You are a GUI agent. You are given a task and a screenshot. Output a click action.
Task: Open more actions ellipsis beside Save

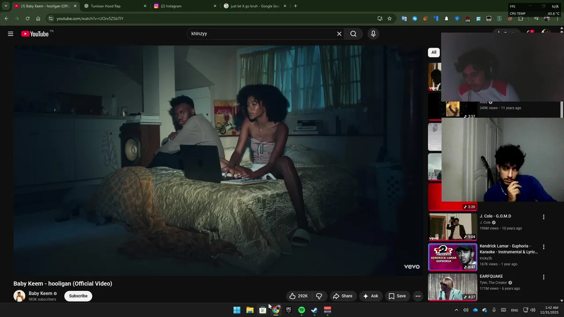click(x=418, y=296)
